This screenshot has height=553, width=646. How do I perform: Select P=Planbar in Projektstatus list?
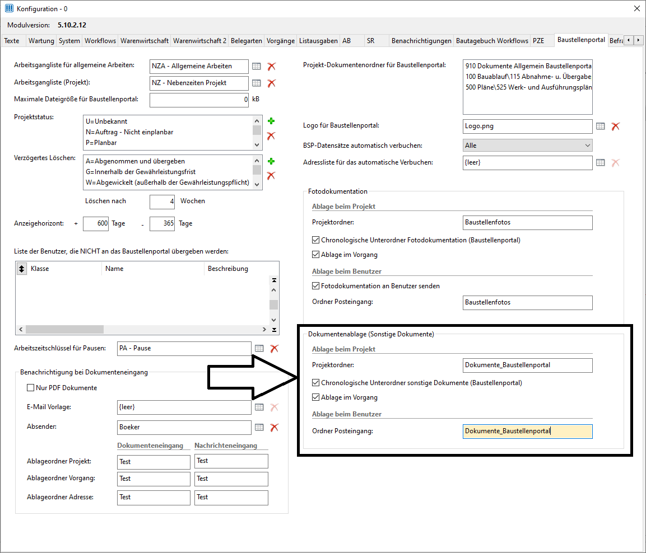pyautogui.click(x=169, y=143)
